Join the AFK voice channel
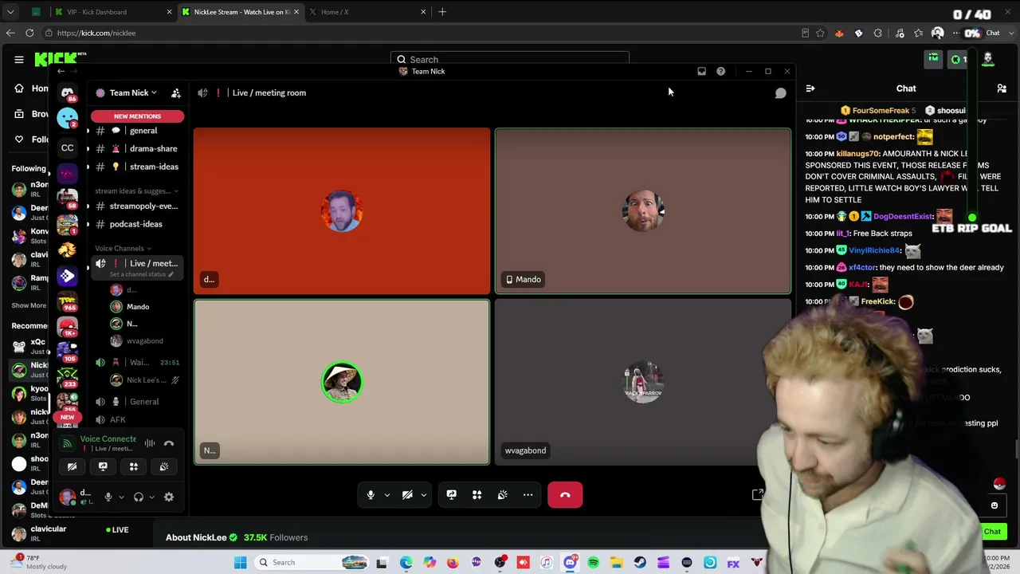This screenshot has width=1020, height=574. (x=137, y=420)
